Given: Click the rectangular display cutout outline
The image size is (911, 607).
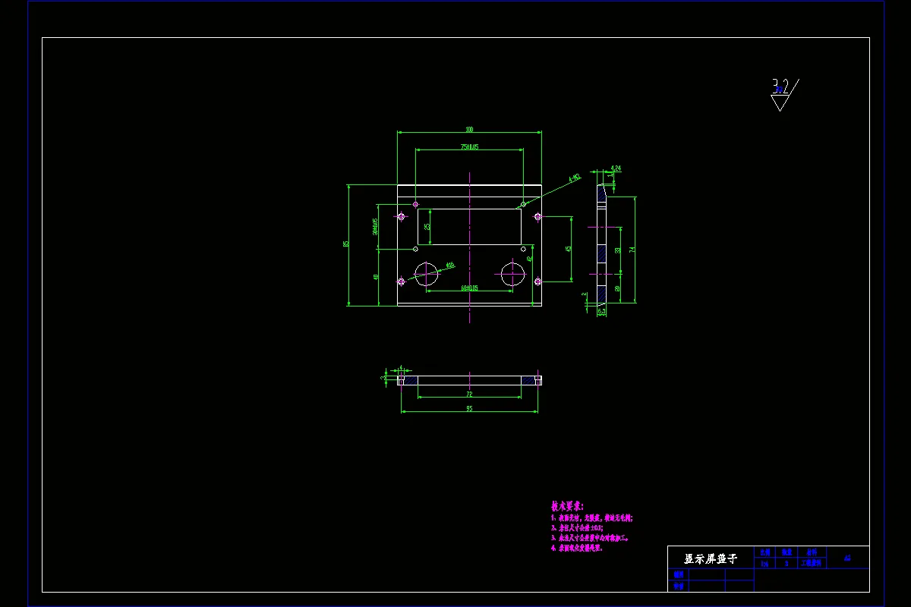Looking at the screenshot, I should (469, 227).
